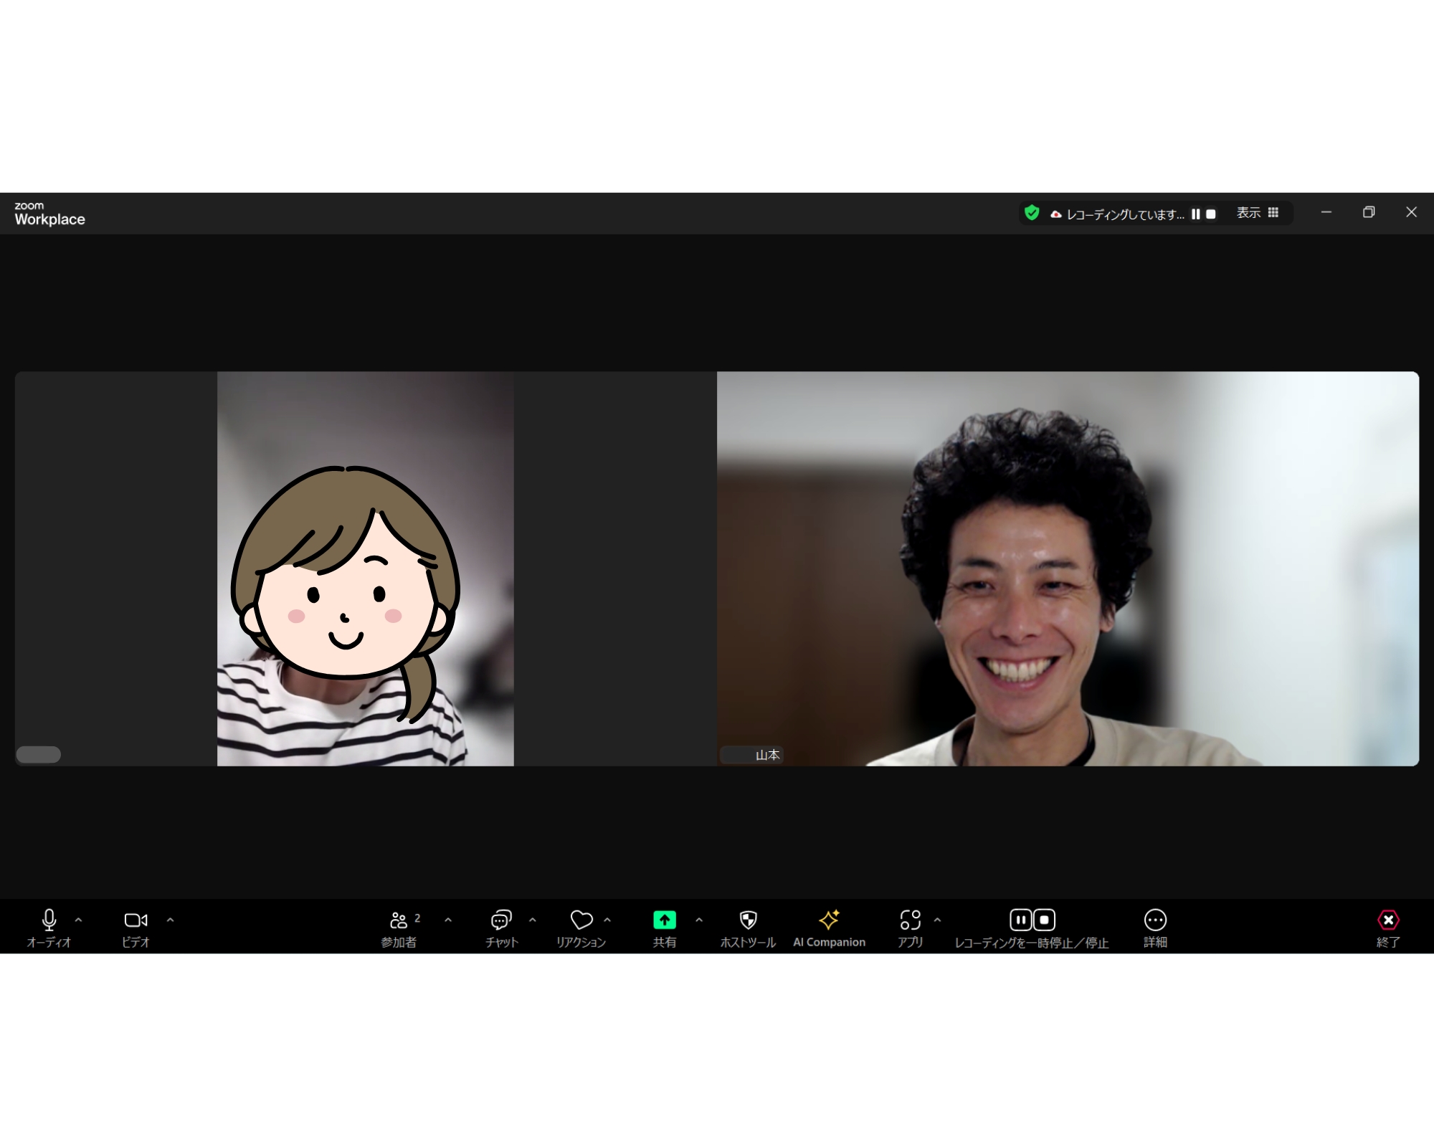Click the red 終了 end meeting button
This screenshot has width=1434, height=1147.
coord(1388,920)
